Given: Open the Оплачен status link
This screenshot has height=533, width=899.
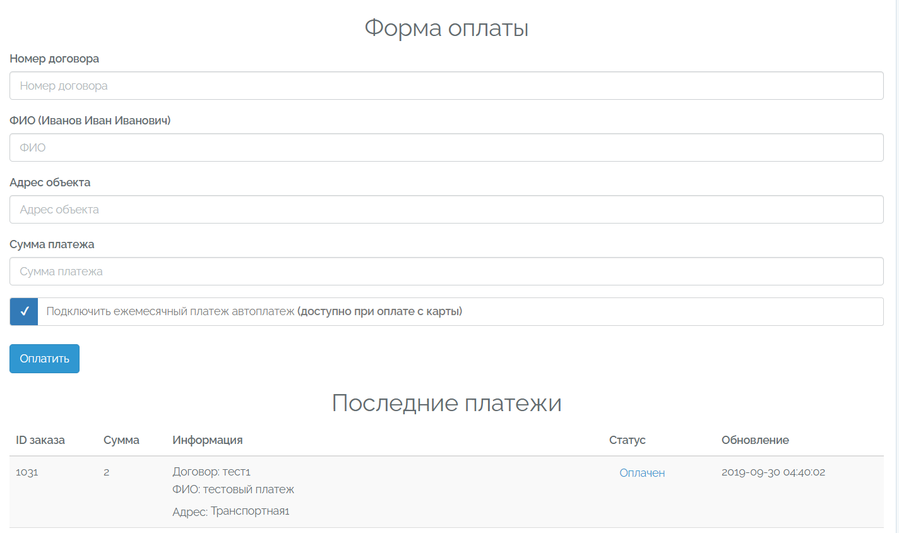Looking at the screenshot, I should 642,473.
